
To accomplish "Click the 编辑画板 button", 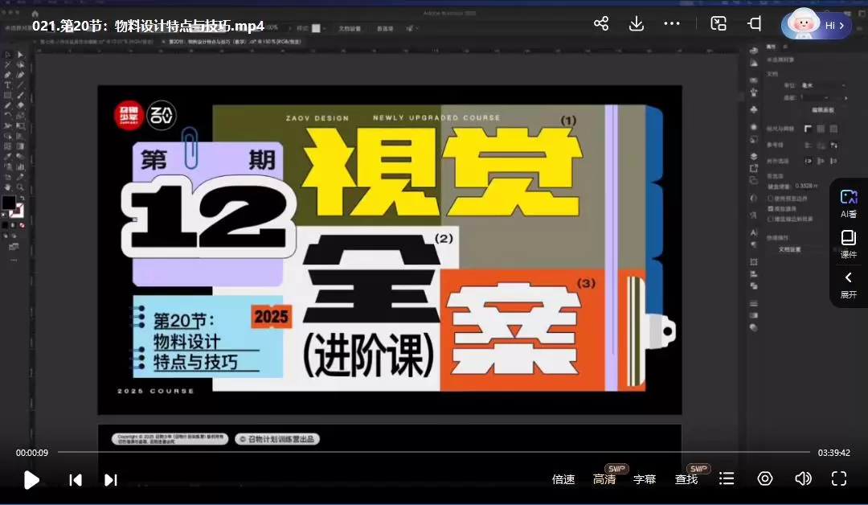I will coord(823,110).
